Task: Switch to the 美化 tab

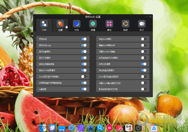Action: pos(109,25)
